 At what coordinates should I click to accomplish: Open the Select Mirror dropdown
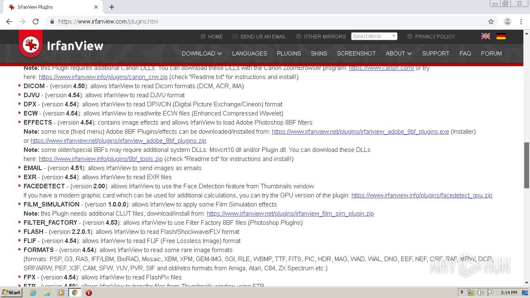coord(374,36)
